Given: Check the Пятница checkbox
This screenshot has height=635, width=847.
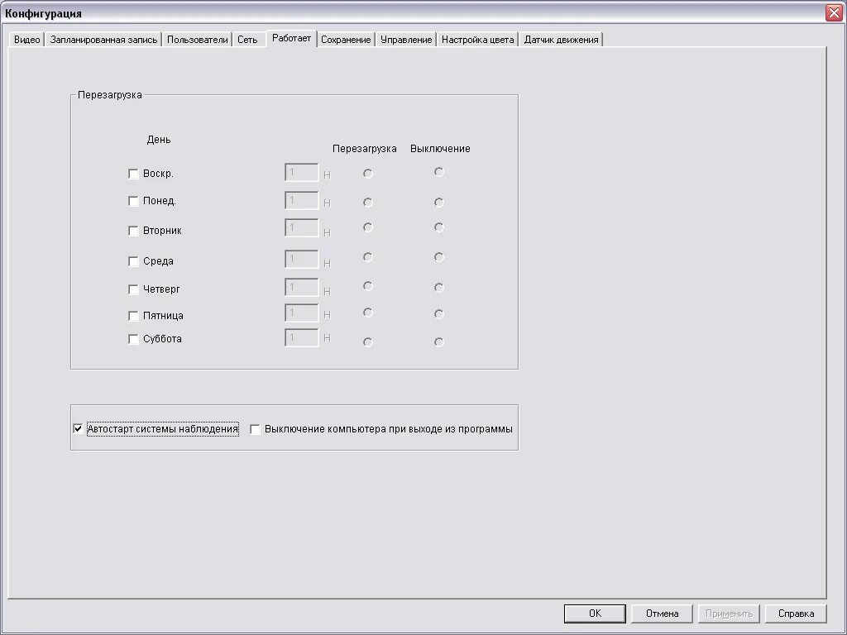Looking at the screenshot, I should 133,316.
